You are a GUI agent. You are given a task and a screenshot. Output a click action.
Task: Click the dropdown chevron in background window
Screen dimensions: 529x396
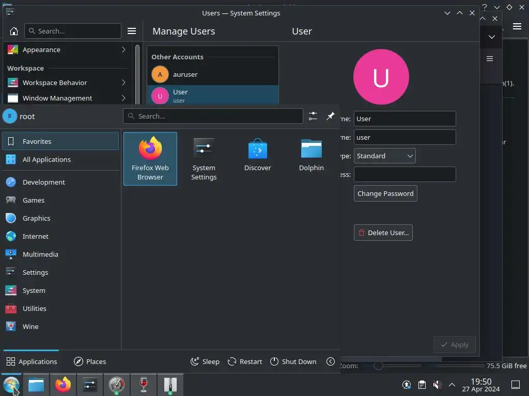pos(492,37)
